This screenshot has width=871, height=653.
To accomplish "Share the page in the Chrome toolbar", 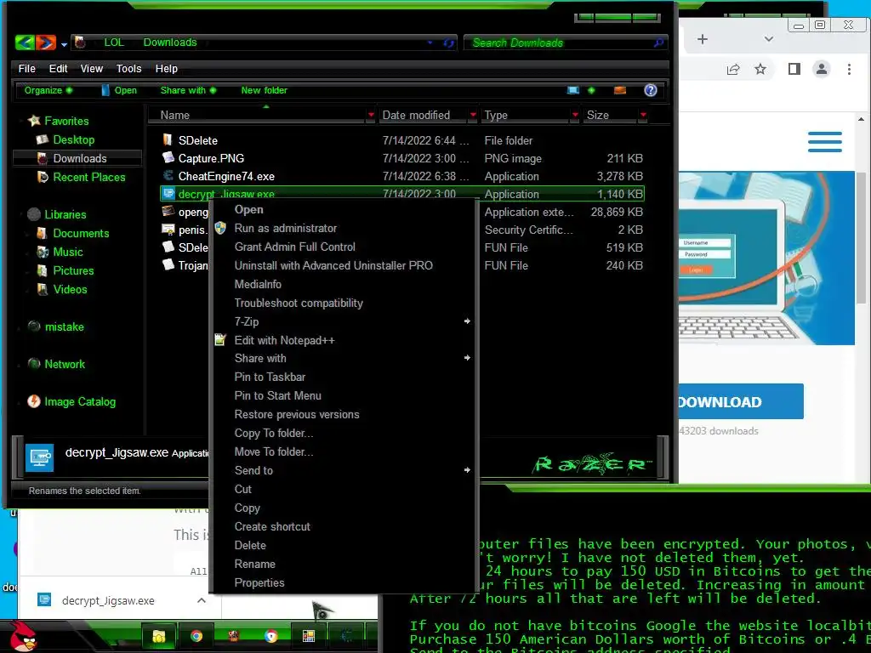I will pos(733,69).
